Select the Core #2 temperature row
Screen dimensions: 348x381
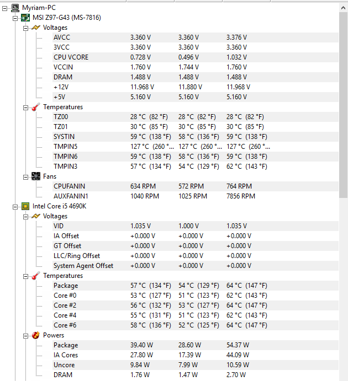click(x=196, y=305)
